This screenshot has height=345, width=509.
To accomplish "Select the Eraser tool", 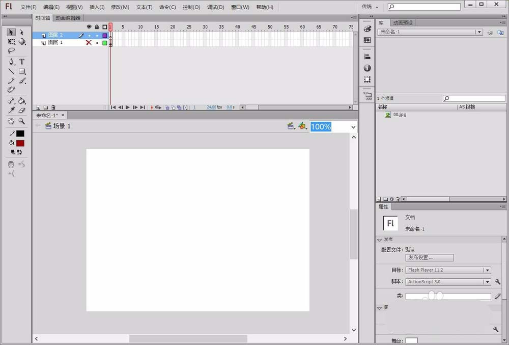I will (x=22, y=110).
